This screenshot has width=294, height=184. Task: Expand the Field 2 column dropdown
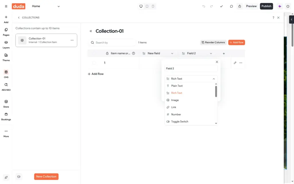pos(211,53)
